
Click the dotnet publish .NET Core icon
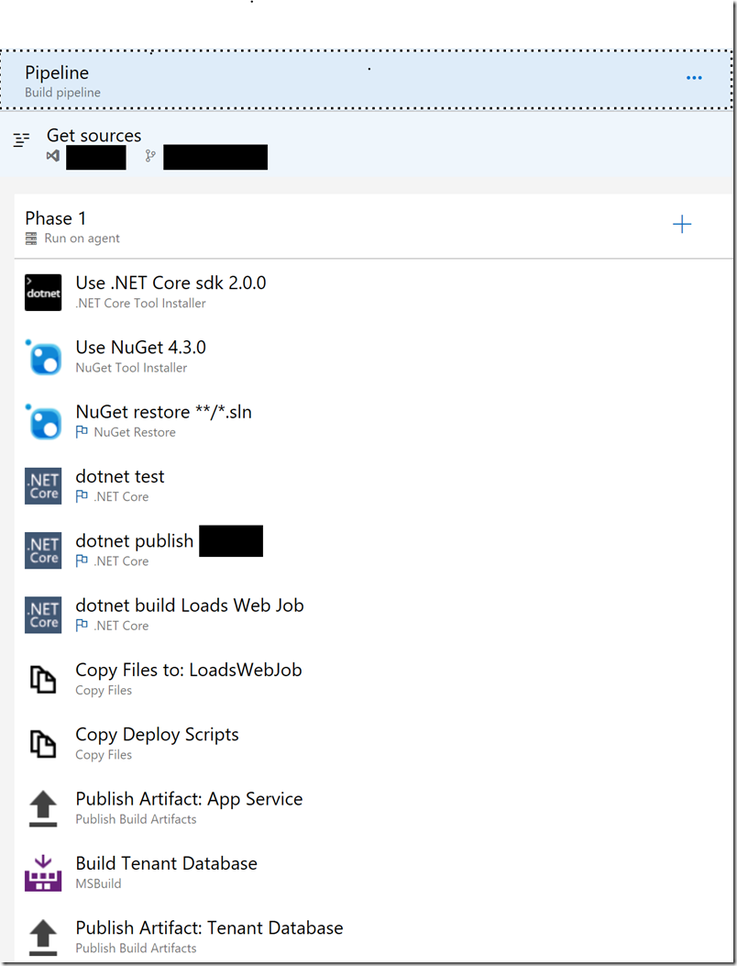(x=43, y=550)
